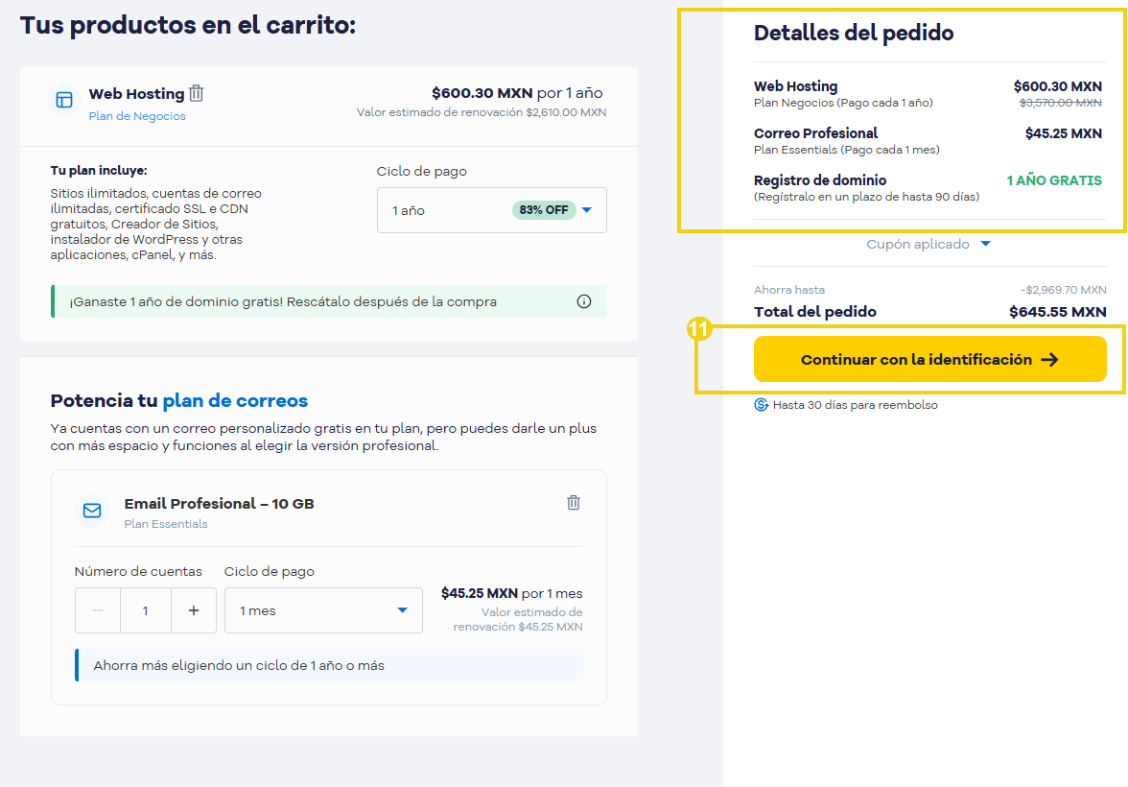Screen dimensions: 1128x787
Task: Click 'Registro de dominio' in order details
Action: 820,180
